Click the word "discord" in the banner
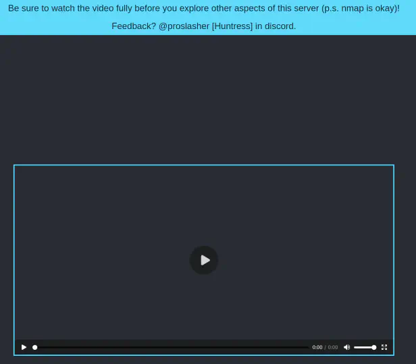 (280, 26)
